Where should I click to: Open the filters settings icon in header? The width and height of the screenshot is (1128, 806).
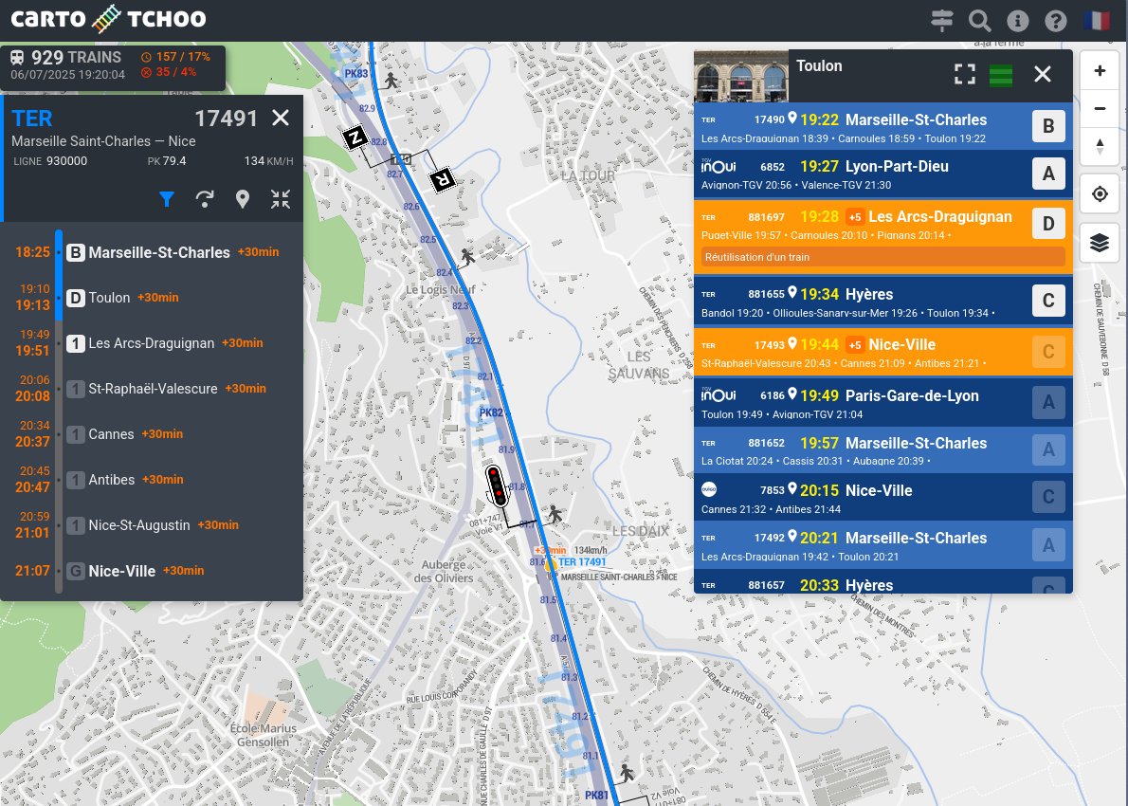click(x=941, y=19)
